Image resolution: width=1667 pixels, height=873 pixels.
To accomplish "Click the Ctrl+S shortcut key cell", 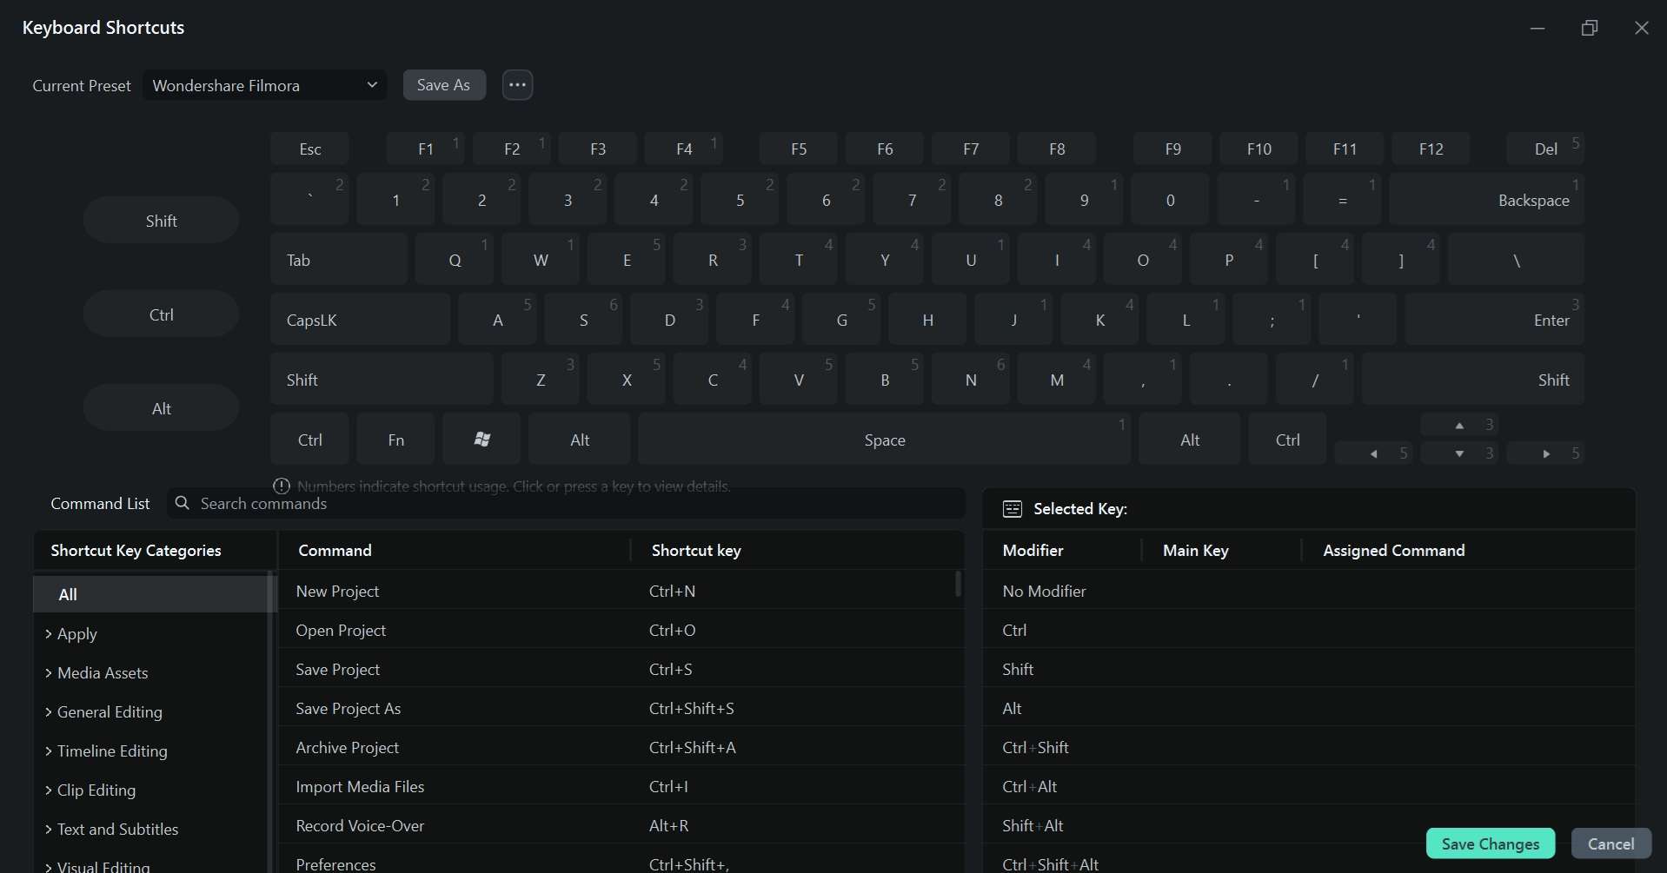I will pyautogui.click(x=670, y=669).
